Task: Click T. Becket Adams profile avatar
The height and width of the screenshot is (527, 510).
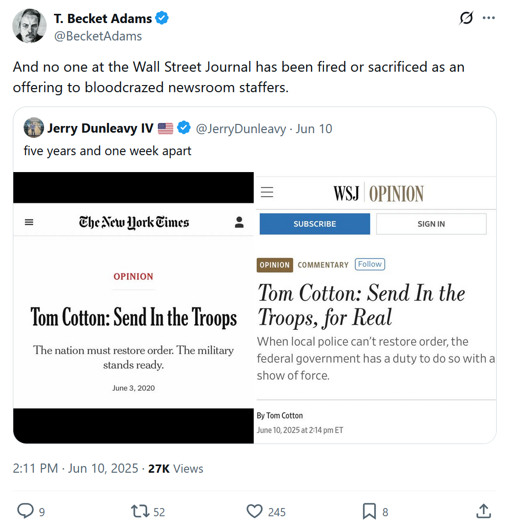Action: pos(29,26)
